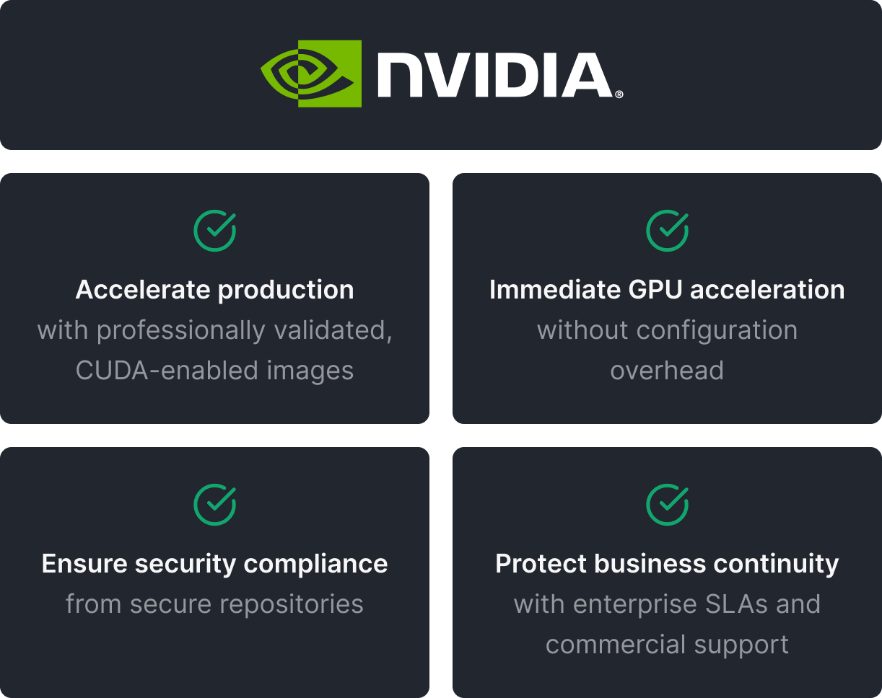Screen dimensions: 882x698
Task: Click the 'commercial support' text
Action: click(667, 645)
